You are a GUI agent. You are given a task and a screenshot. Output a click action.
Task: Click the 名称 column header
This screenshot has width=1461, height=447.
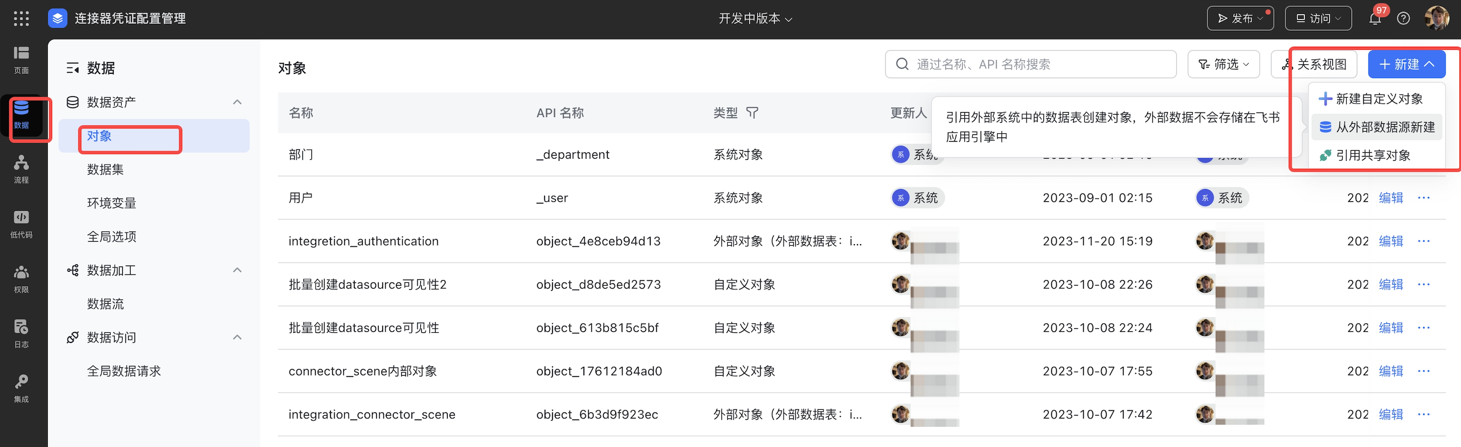pos(301,113)
